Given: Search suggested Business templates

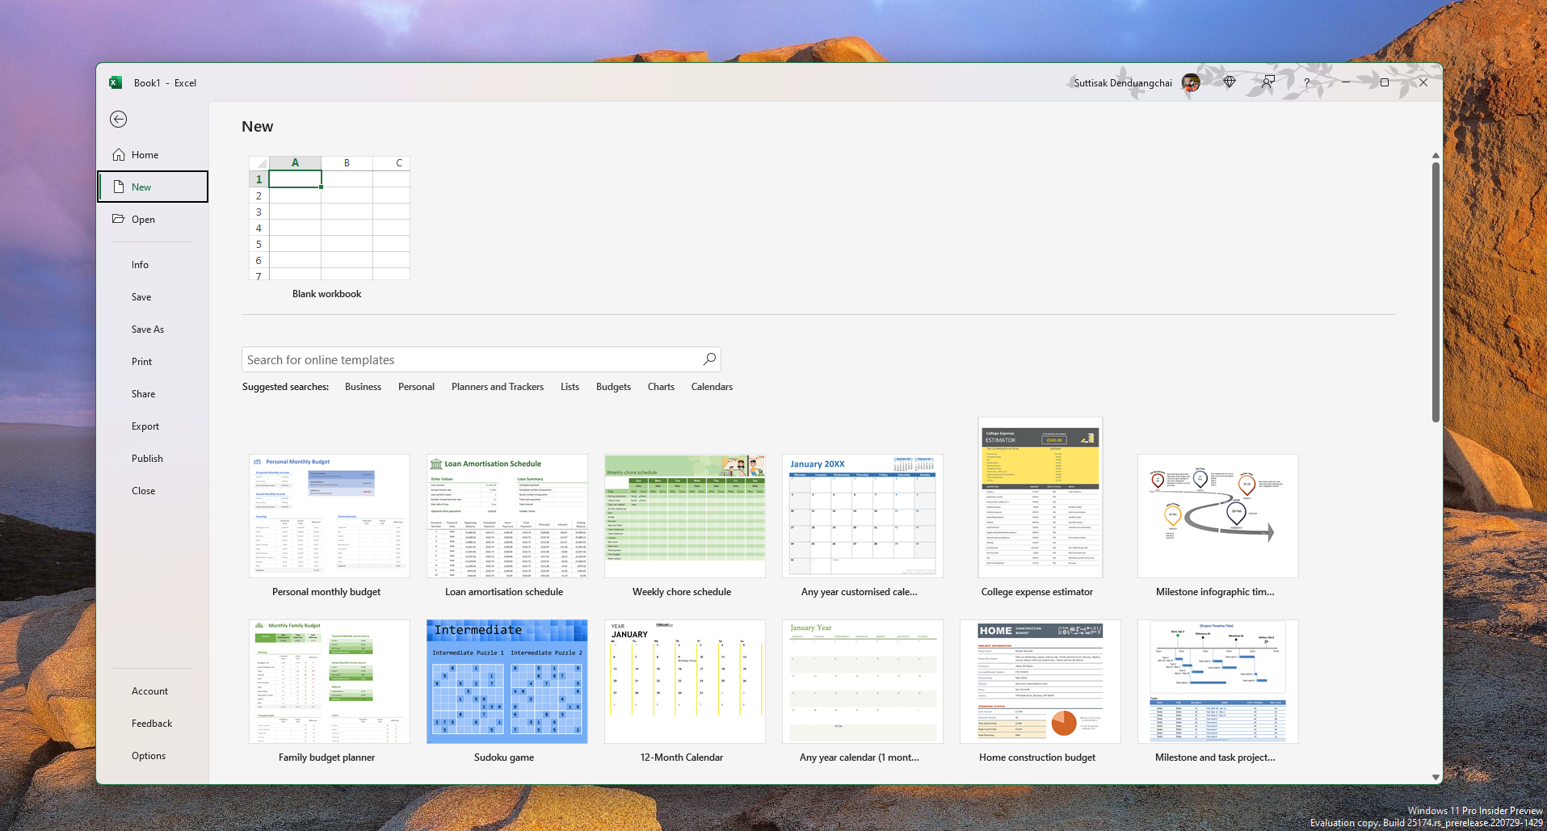Looking at the screenshot, I should [363, 387].
